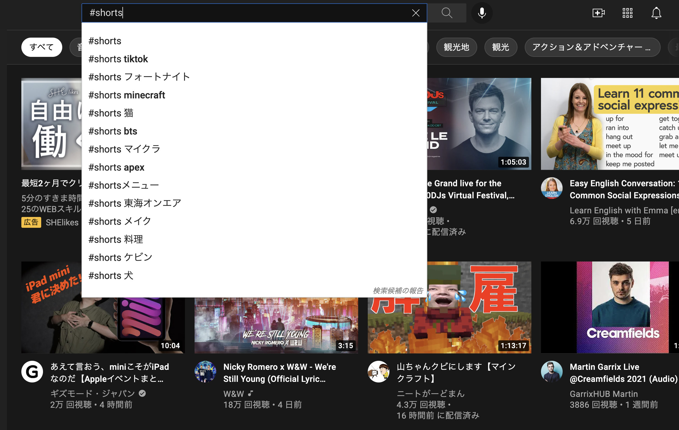Click the magnifier search button
Viewport: 679px width, 430px height.
click(447, 13)
